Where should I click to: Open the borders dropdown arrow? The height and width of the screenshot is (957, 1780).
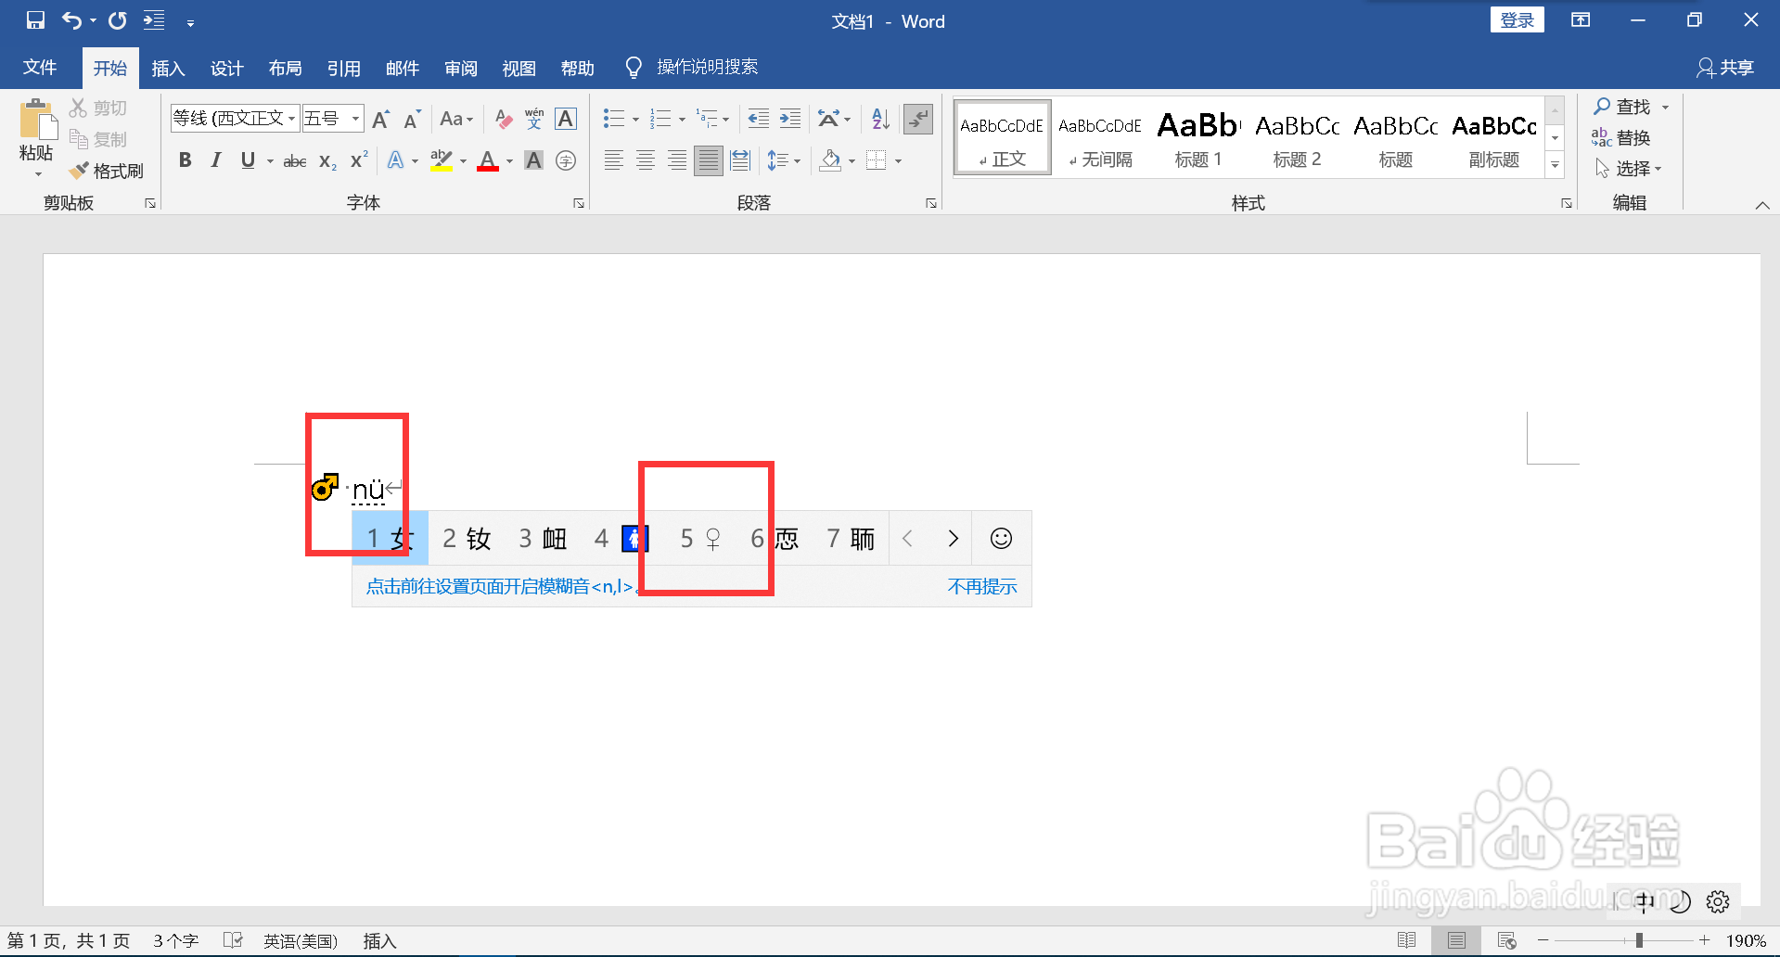[x=898, y=160]
